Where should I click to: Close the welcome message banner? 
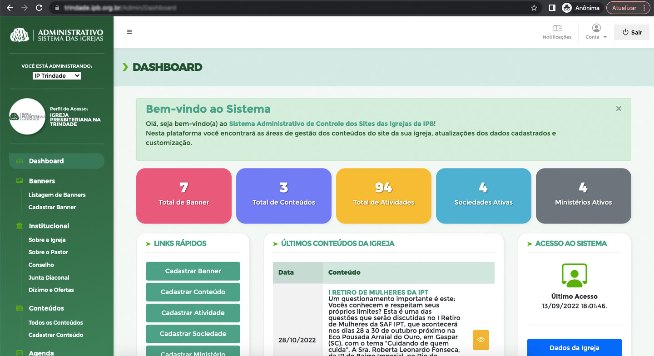point(618,109)
